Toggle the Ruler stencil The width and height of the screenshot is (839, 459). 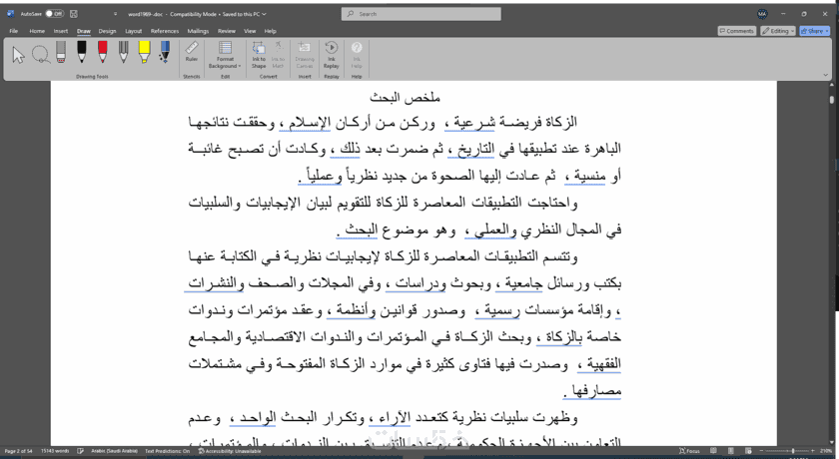pyautogui.click(x=192, y=52)
